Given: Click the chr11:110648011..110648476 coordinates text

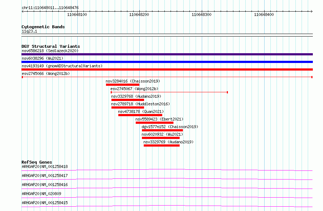Looking at the screenshot, I should tap(50, 8).
